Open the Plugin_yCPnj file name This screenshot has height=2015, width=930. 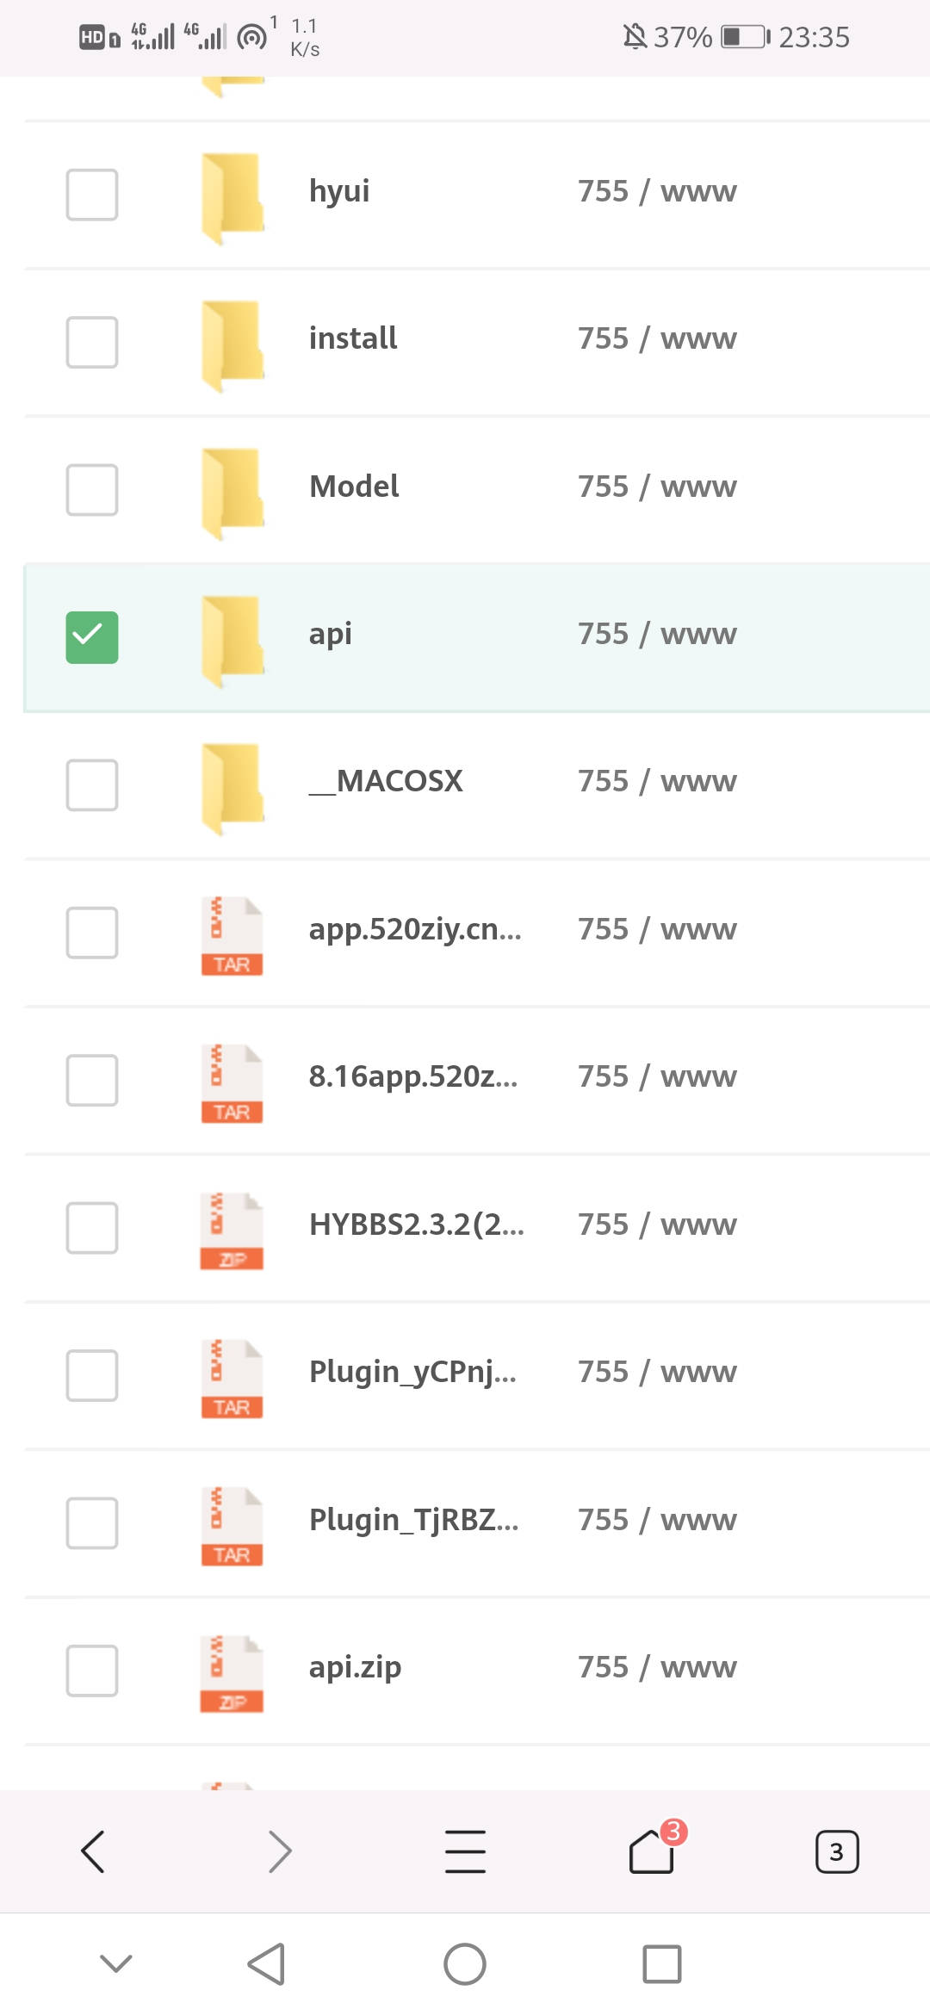(x=412, y=1372)
